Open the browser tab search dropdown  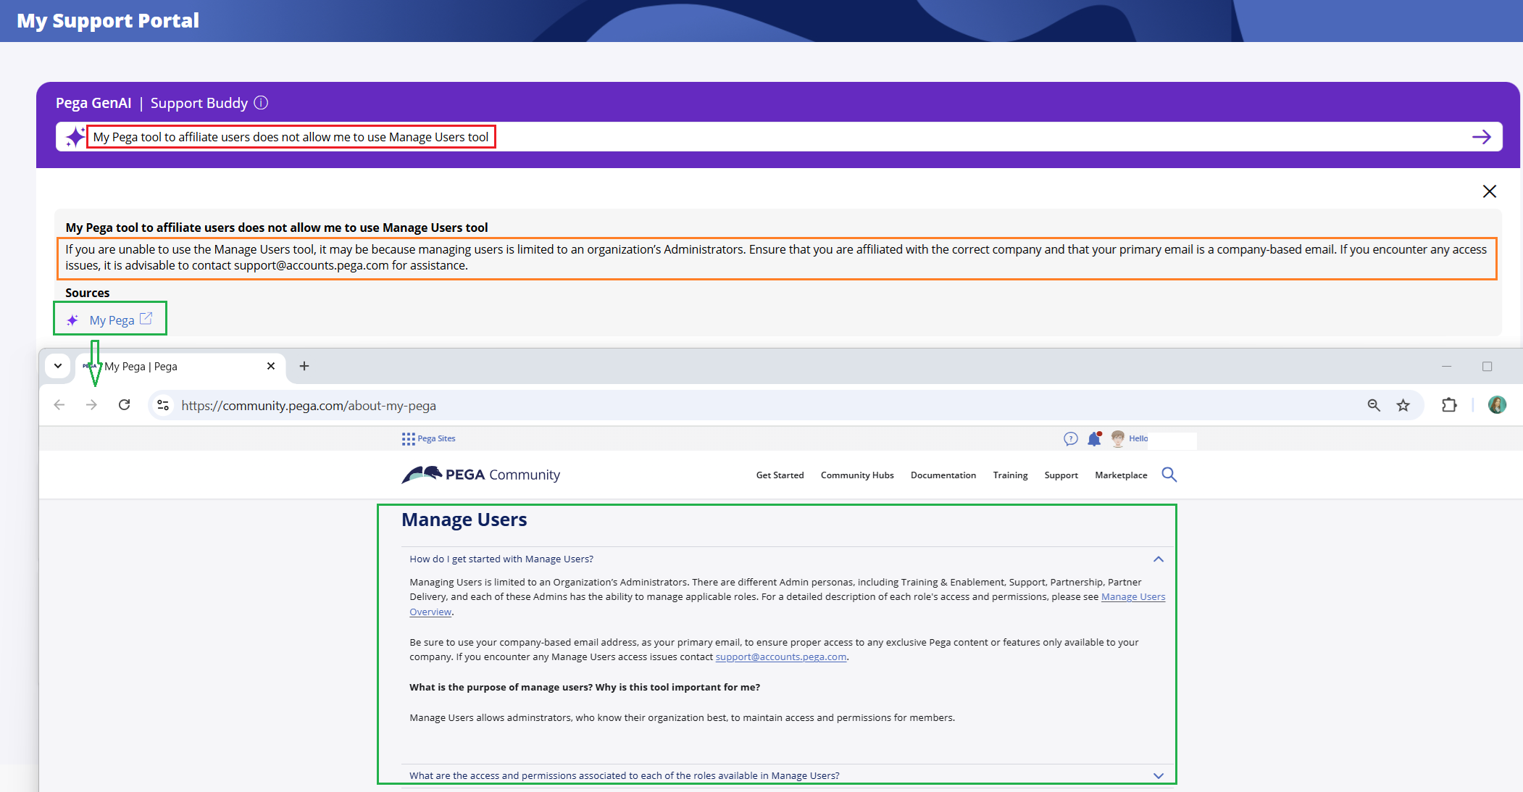58,366
